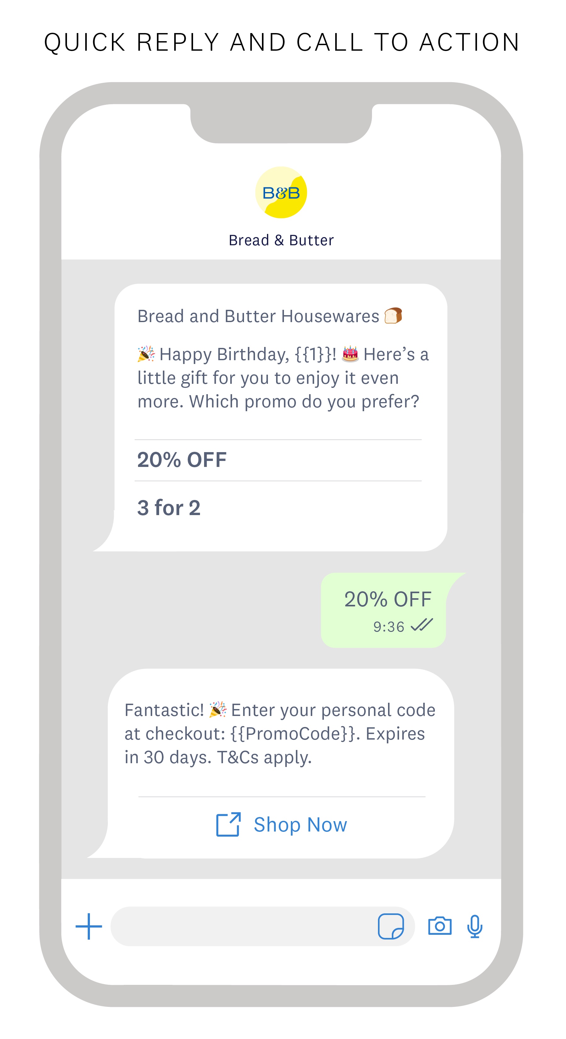
Task: Click the {{PromoCode}} placeholder text
Action: click(294, 734)
